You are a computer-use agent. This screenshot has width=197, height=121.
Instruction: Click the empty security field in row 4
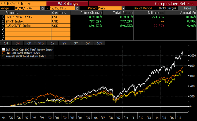pyautogui.click(x=28, y=30)
